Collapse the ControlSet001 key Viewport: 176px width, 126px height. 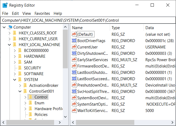(x=20, y=91)
